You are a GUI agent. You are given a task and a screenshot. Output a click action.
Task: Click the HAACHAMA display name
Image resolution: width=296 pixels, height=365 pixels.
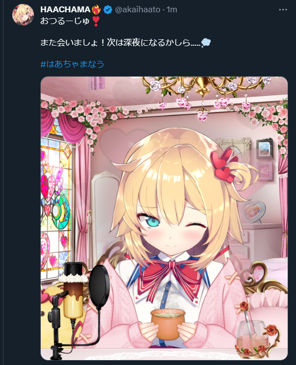pyautogui.click(x=65, y=9)
